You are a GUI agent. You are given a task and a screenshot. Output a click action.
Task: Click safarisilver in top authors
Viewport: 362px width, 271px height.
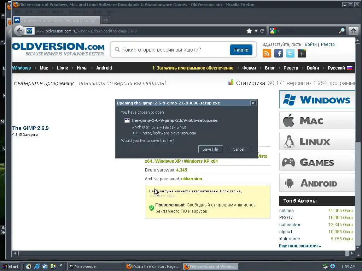pyautogui.click(x=290, y=225)
